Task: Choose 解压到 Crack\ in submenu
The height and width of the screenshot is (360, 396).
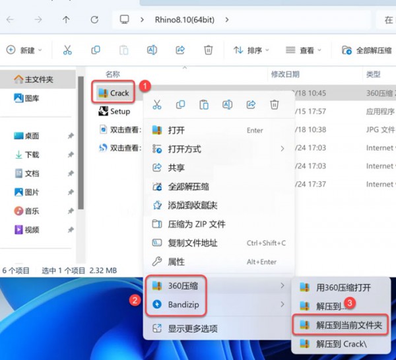Action: click(340, 344)
